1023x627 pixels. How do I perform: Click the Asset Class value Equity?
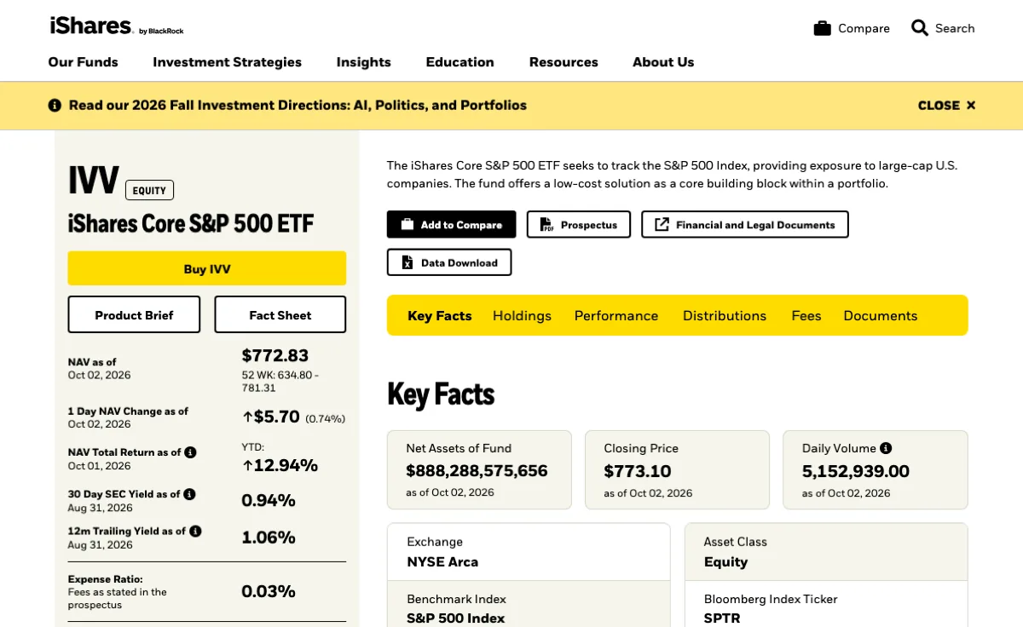(725, 562)
